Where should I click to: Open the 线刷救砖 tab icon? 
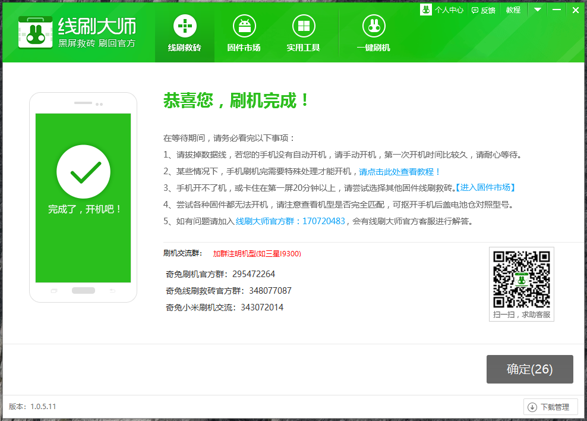click(185, 26)
